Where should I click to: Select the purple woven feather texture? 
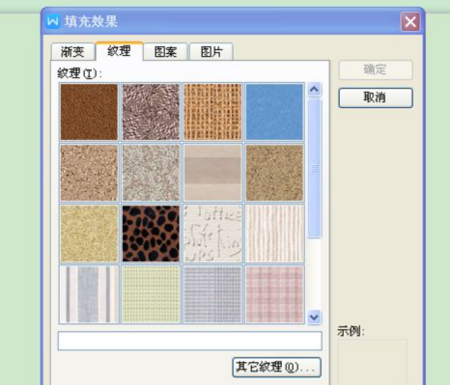[x=151, y=112]
